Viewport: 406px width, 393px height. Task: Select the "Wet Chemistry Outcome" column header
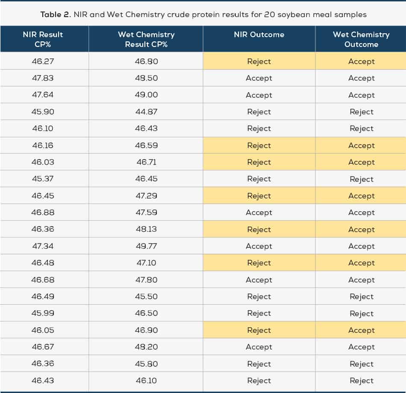pos(361,39)
